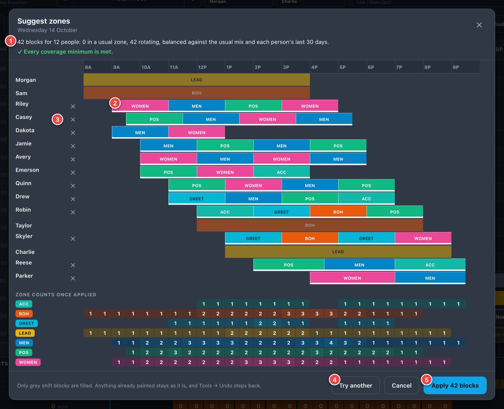This screenshot has width=504, height=409.
Task: Remove Riley's suggestions with the X icon
Action: (x=73, y=106)
